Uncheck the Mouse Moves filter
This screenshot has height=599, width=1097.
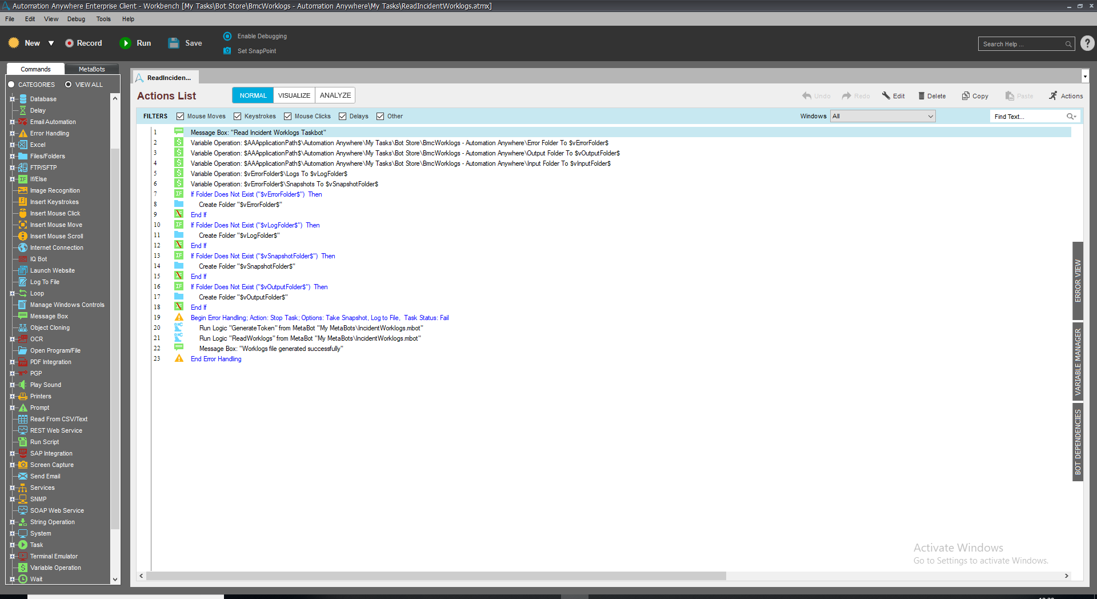[x=180, y=117]
